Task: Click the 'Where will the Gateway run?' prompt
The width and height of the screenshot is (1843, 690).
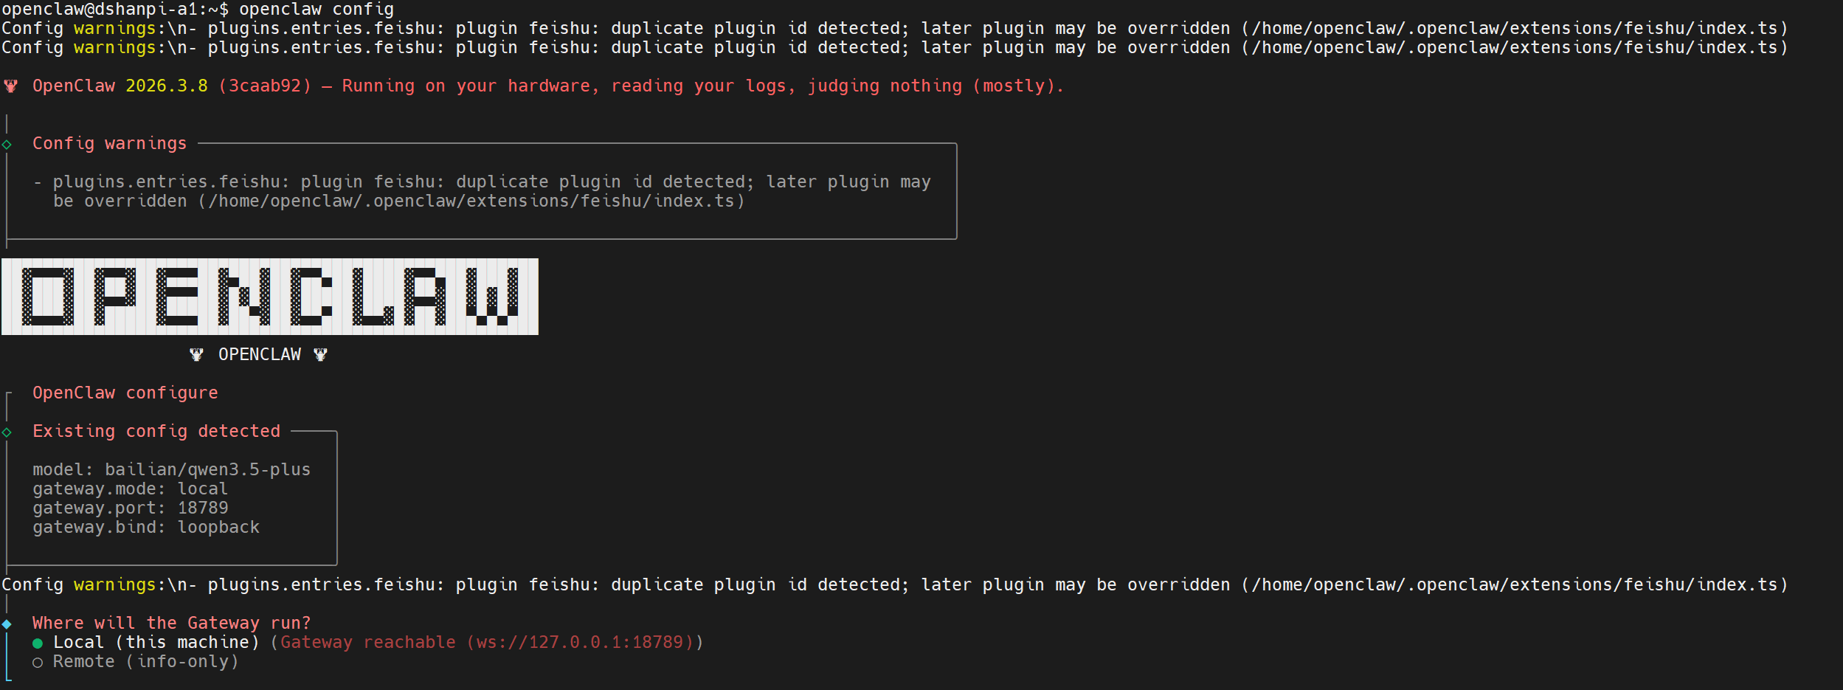Action: (x=171, y=624)
